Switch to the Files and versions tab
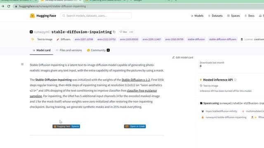The image size is (264, 148). pos(69,50)
